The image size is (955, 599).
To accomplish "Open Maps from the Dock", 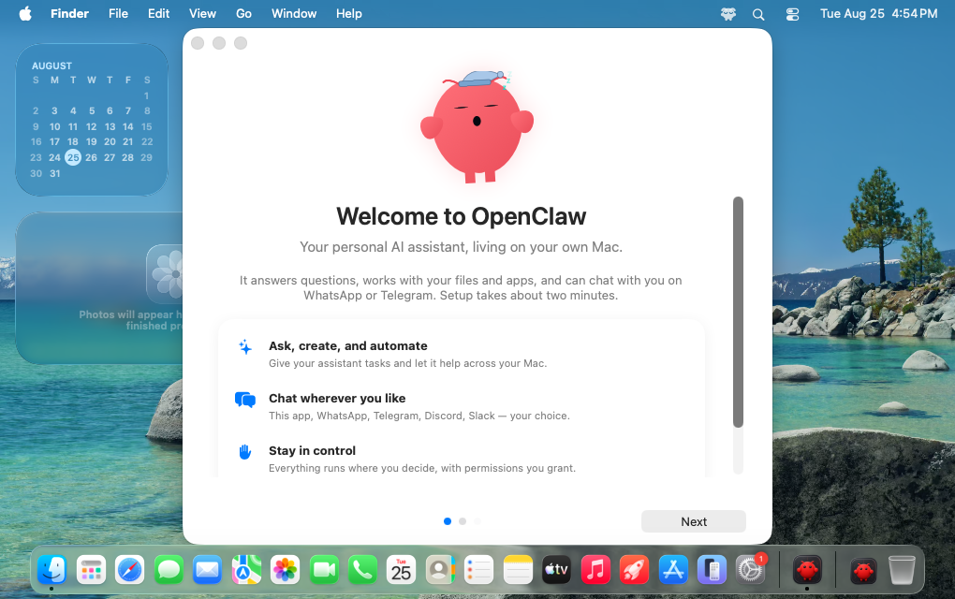I will pyautogui.click(x=246, y=570).
